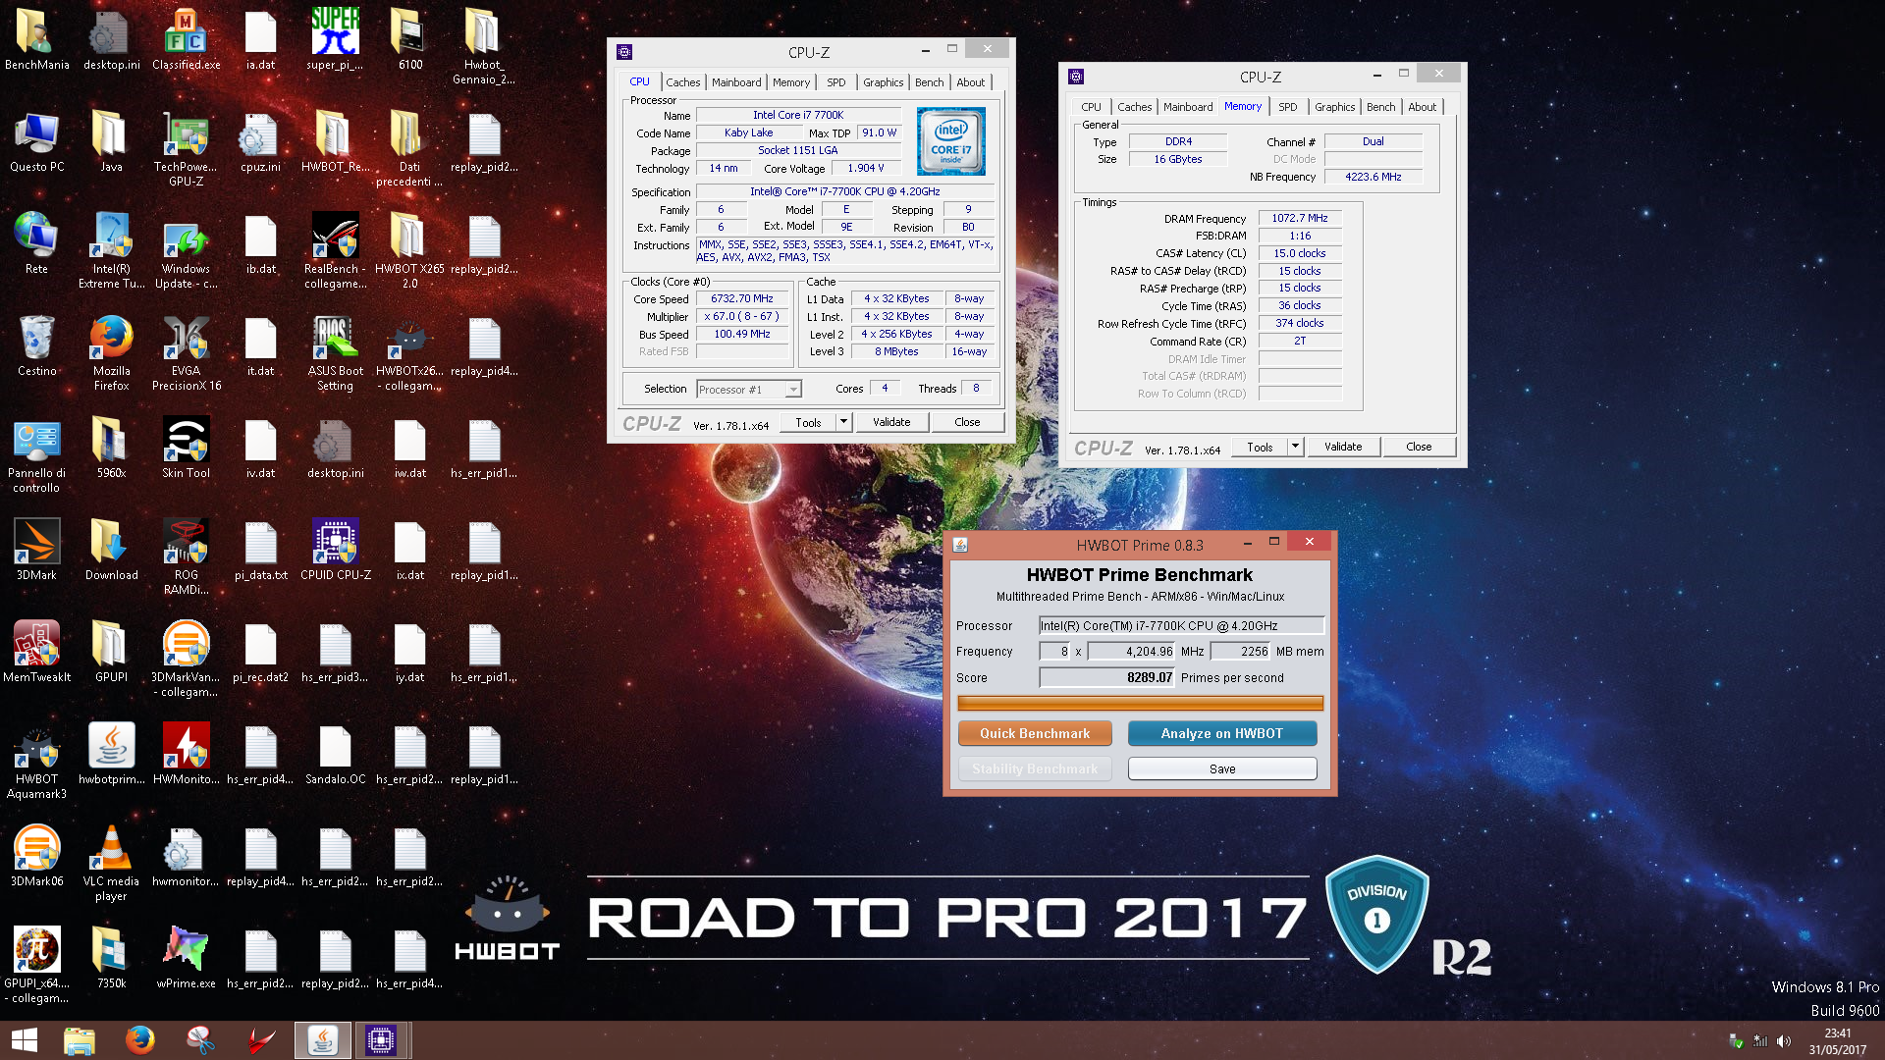Open ASUS Boot Setting icon
Image resolution: width=1885 pixels, height=1060 pixels.
(x=335, y=352)
